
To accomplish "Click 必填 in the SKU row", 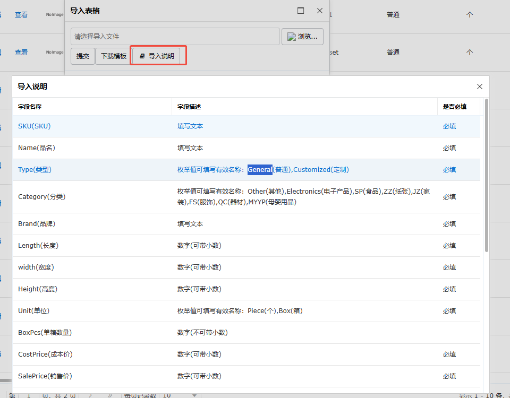I will click(x=449, y=126).
